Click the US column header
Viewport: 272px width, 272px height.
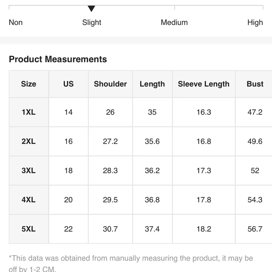pyautogui.click(x=68, y=84)
